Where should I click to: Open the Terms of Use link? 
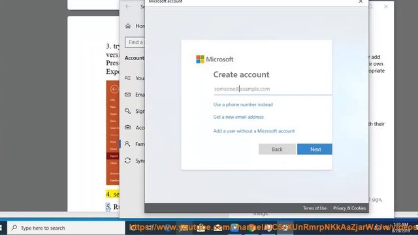pos(315,208)
